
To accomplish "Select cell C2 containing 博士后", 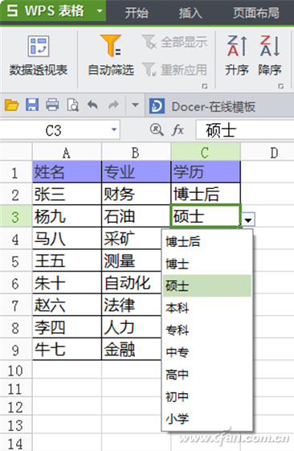I will pos(206,194).
